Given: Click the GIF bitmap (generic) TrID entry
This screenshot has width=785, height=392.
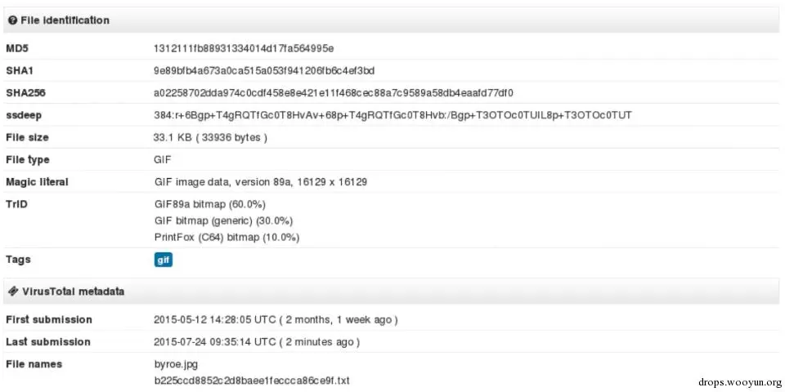Looking at the screenshot, I should click(224, 220).
